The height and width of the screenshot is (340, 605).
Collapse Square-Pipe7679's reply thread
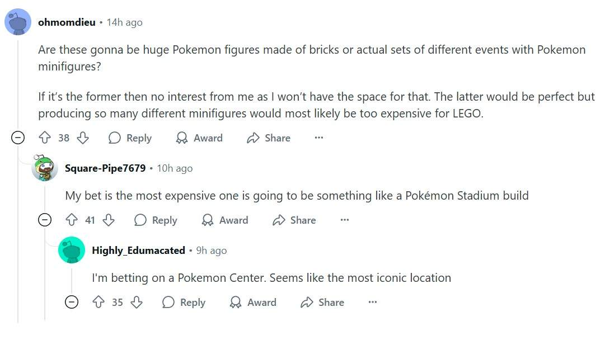45,220
